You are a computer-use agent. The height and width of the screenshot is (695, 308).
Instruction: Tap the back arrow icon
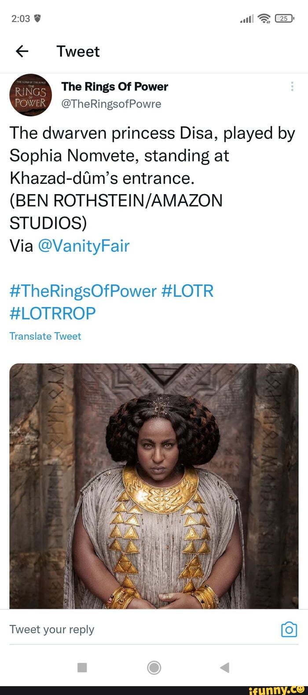[x=22, y=52]
